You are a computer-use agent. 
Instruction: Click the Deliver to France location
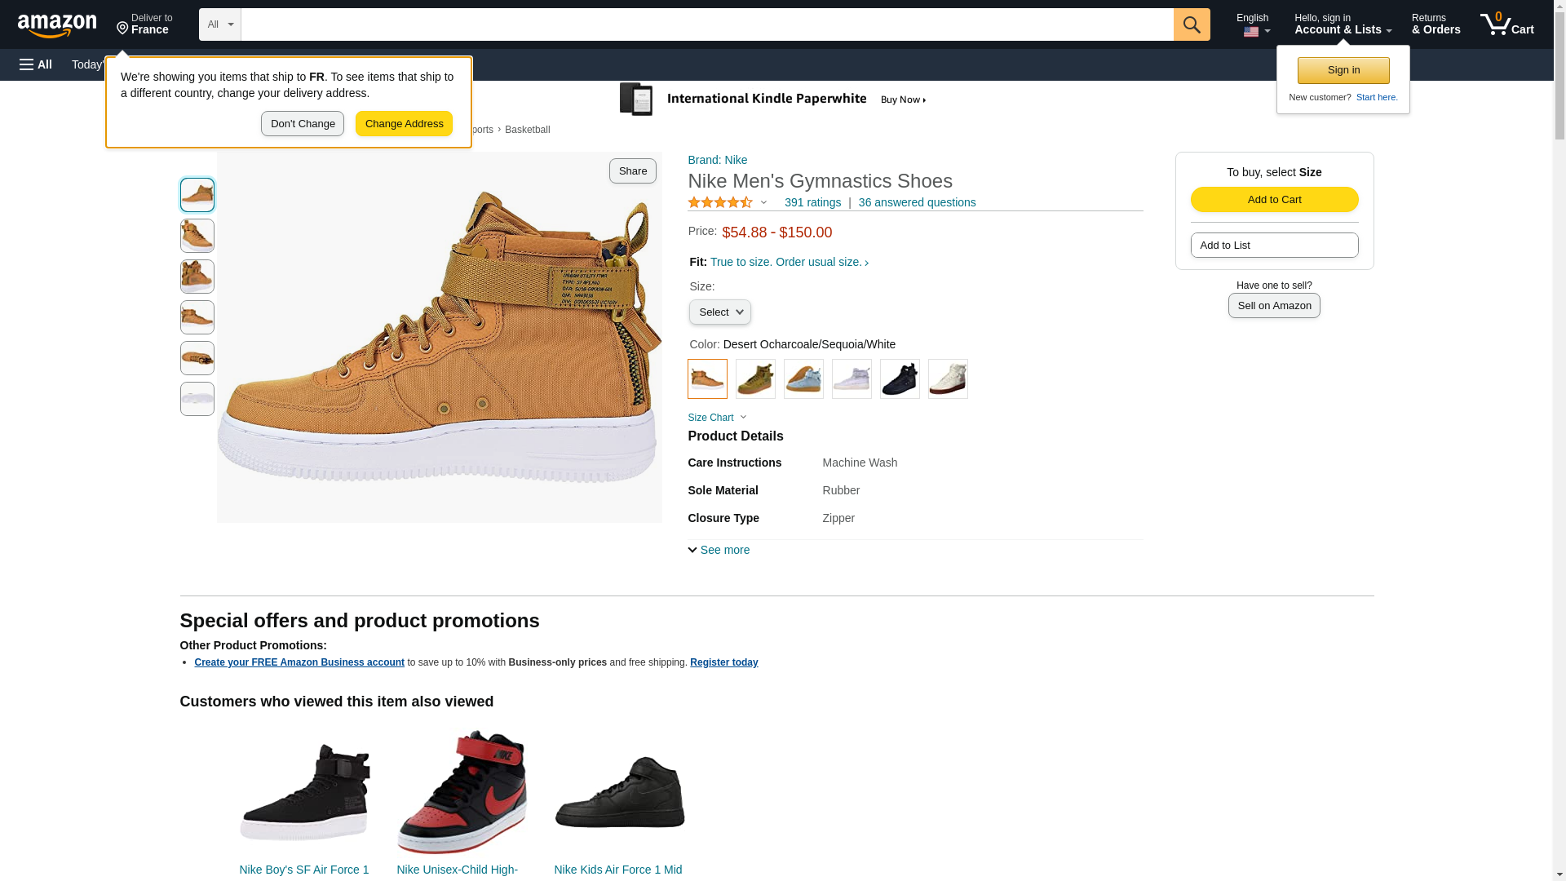click(144, 24)
